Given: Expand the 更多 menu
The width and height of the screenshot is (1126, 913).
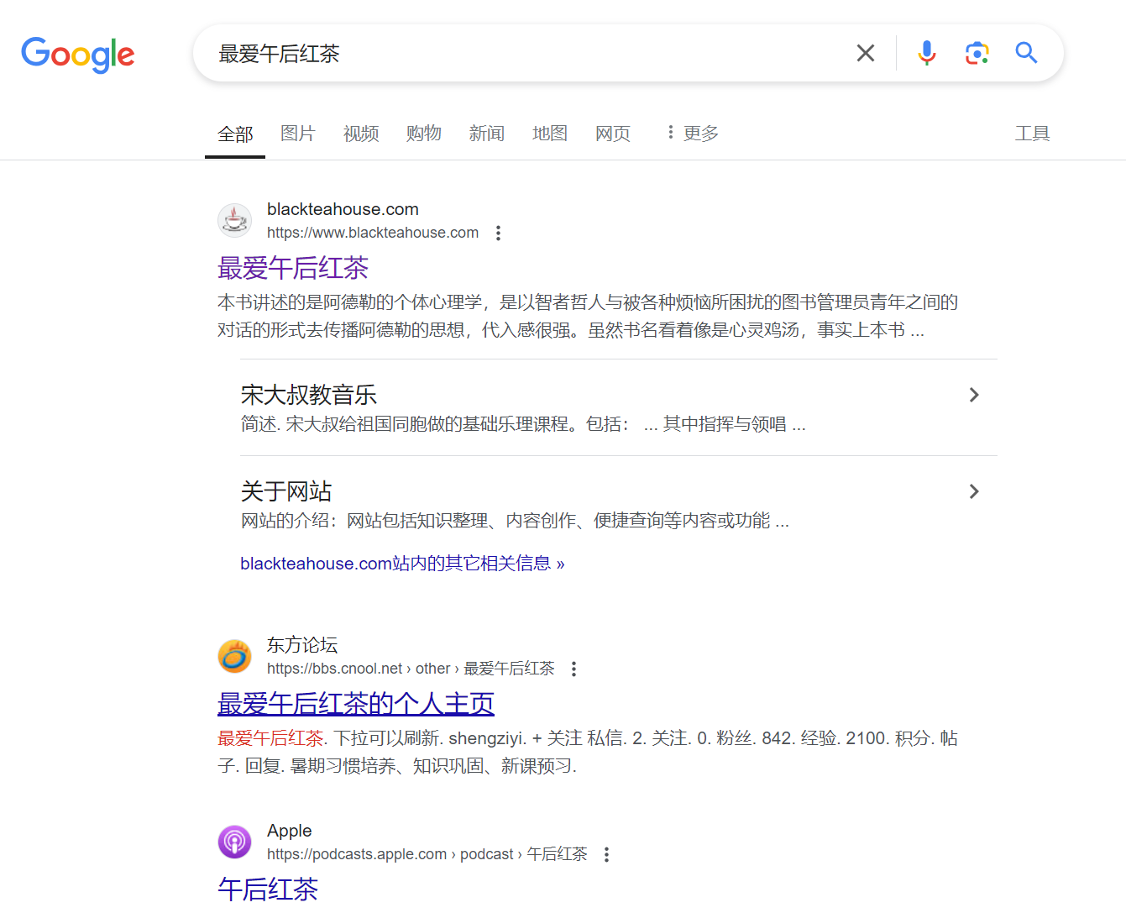Looking at the screenshot, I should (693, 134).
